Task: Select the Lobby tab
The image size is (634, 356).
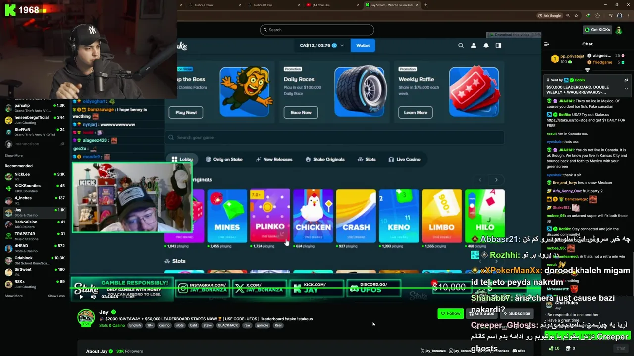Action: pos(182,159)
